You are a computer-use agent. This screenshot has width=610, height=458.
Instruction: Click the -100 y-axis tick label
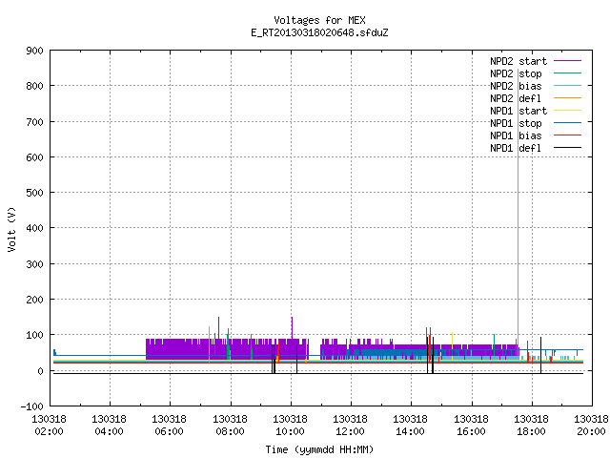click(x=31, y=406)
